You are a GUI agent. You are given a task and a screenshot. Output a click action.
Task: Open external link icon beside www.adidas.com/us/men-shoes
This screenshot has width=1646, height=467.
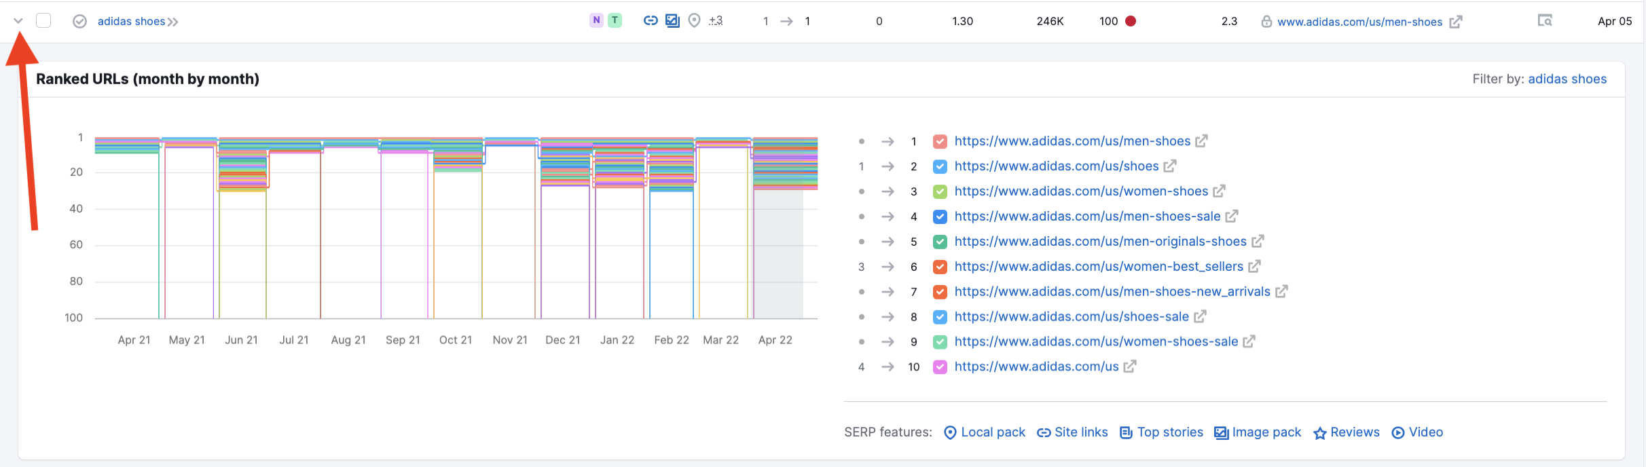[1455, 22]
